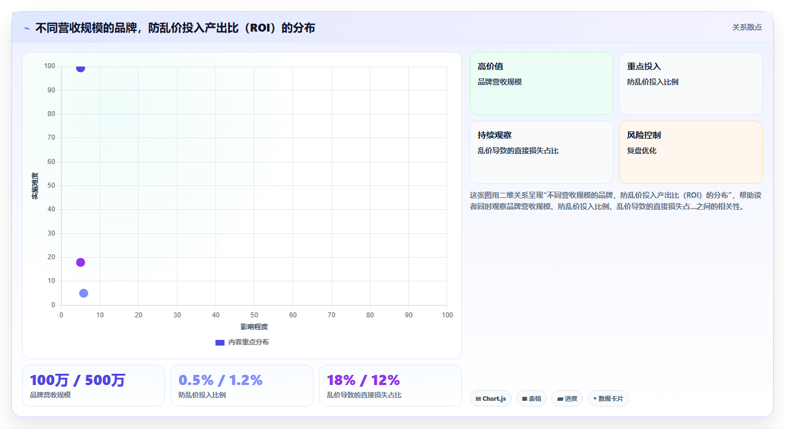This screenshot has height=429, width=785.
Task: Click the 品牌营收规模 label under 100万
Action: click(x=50, y=395)
